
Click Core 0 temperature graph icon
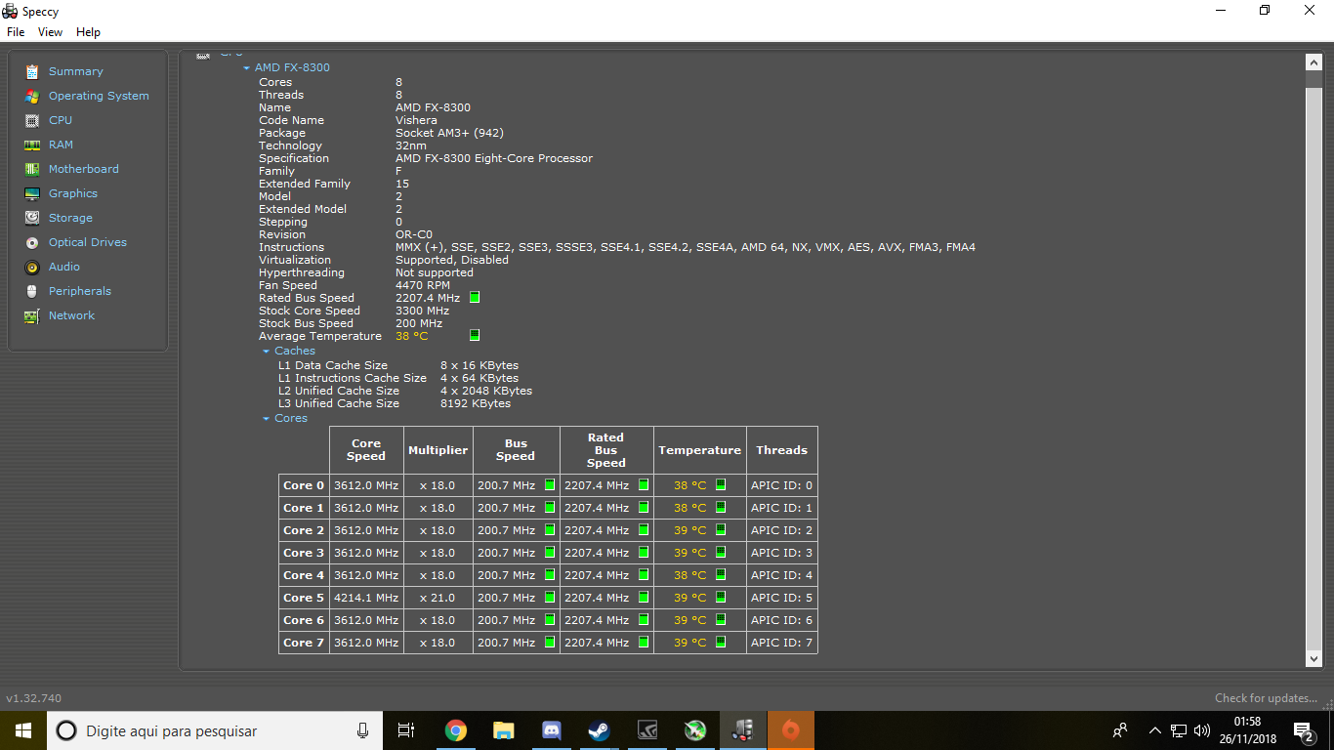[x=721, y=484]
